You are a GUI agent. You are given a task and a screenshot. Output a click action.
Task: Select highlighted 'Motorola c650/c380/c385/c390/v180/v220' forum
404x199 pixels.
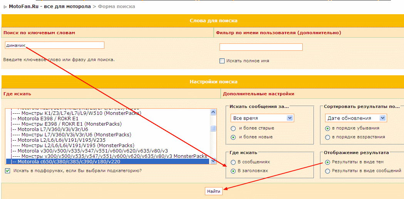point(107,162)
